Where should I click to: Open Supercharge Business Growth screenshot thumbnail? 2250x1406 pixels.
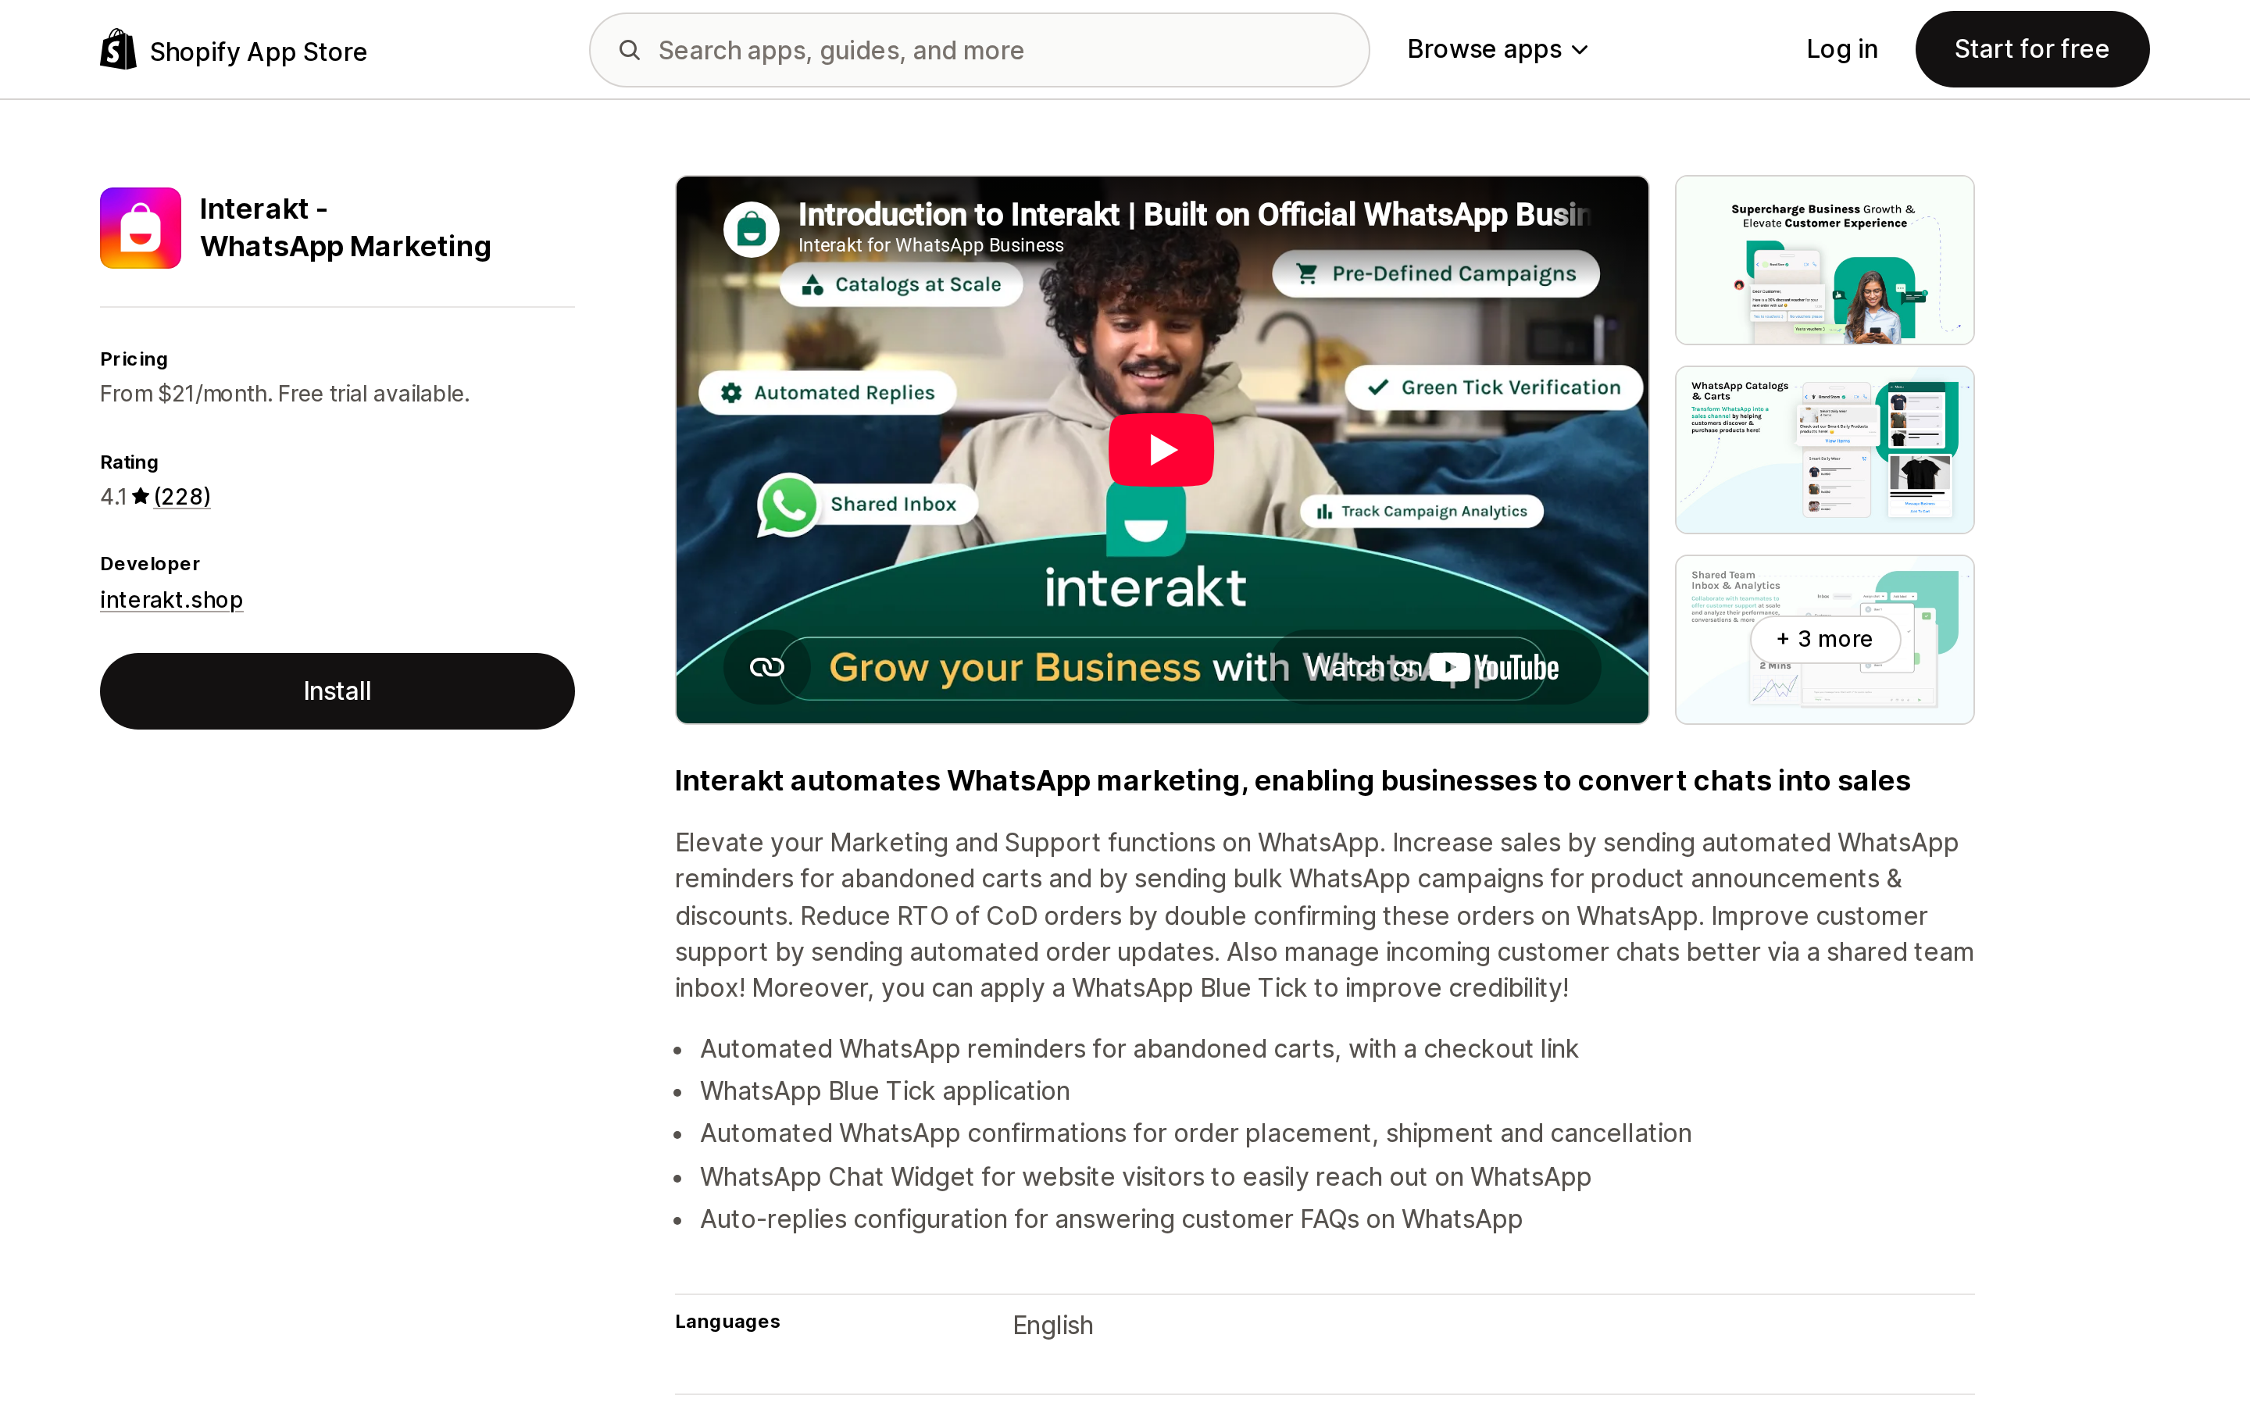pos(1824,259)
